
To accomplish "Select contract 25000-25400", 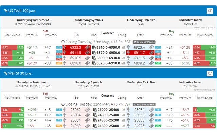I will (x=108, y=110).
